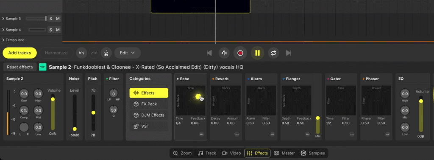Select the VST category

pos(149,126)
